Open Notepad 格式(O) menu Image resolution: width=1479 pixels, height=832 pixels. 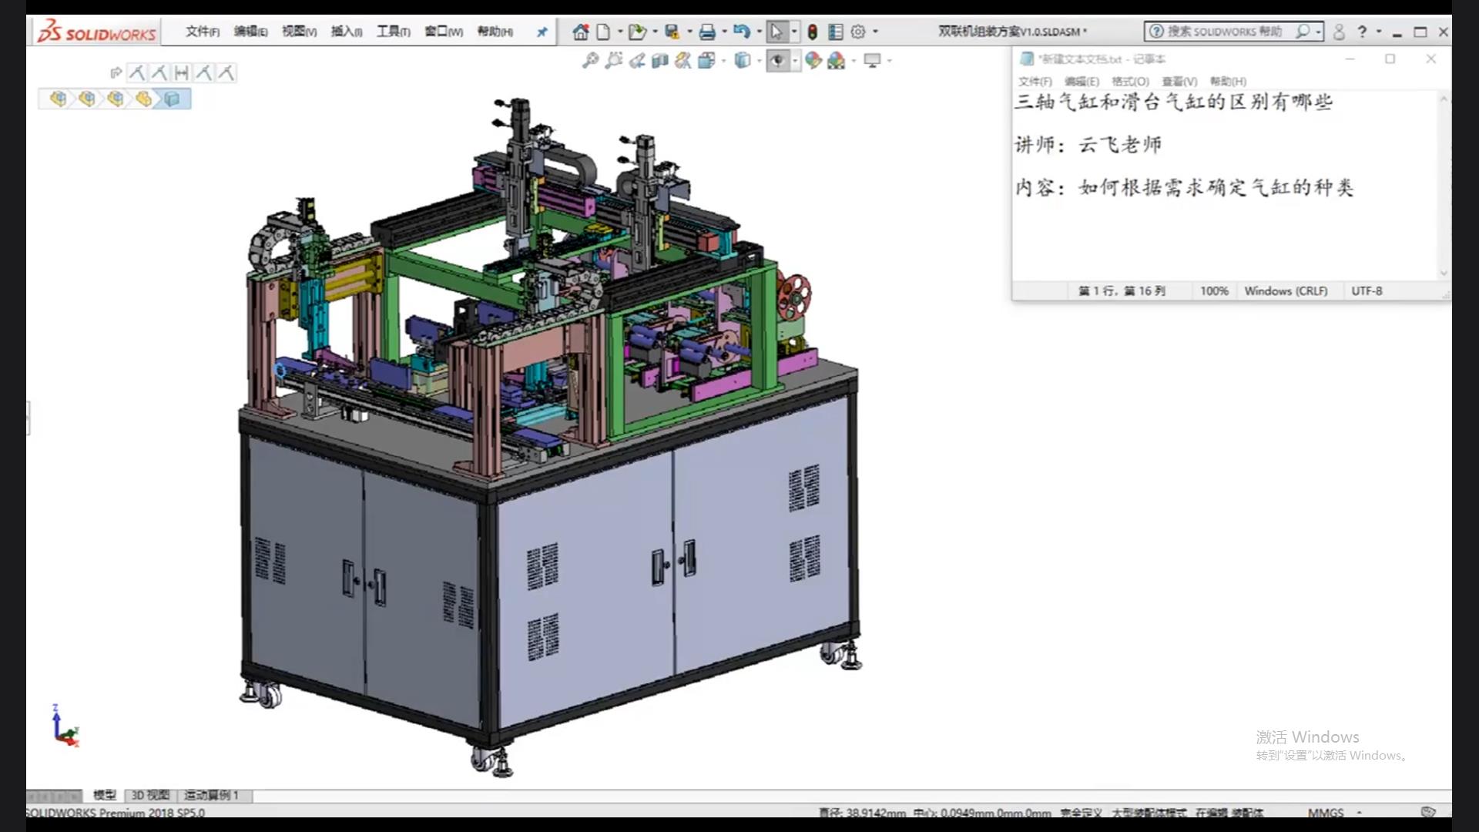tap(1130, 82)
